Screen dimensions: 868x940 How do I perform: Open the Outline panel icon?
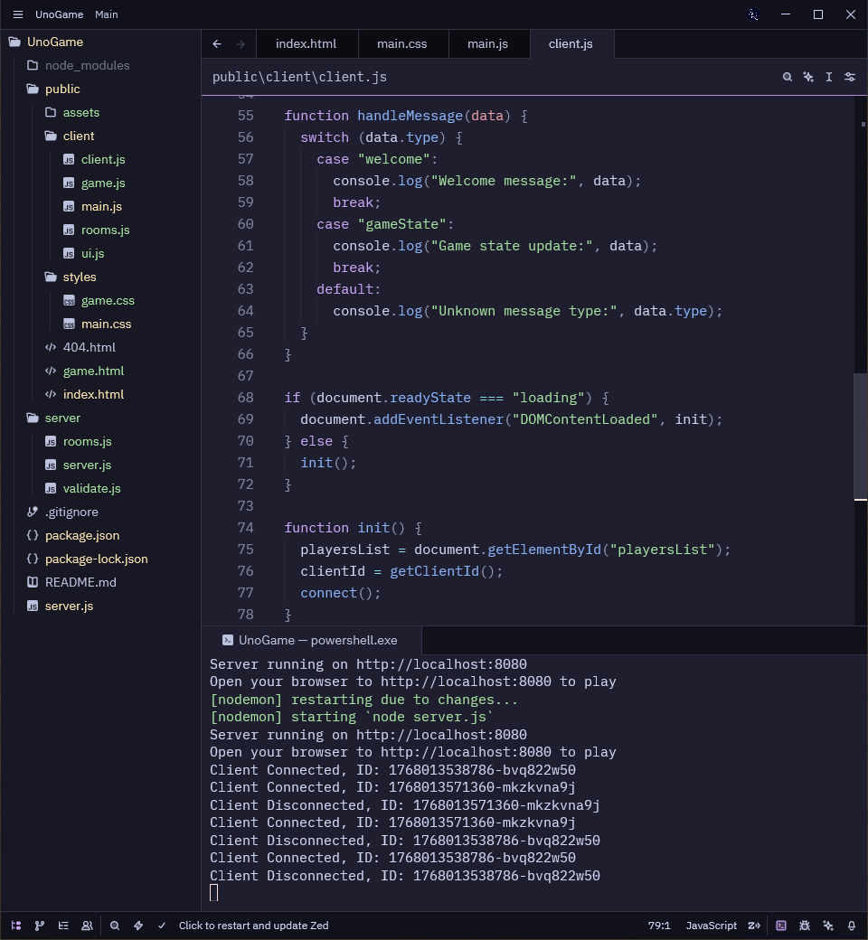[63, 926]
